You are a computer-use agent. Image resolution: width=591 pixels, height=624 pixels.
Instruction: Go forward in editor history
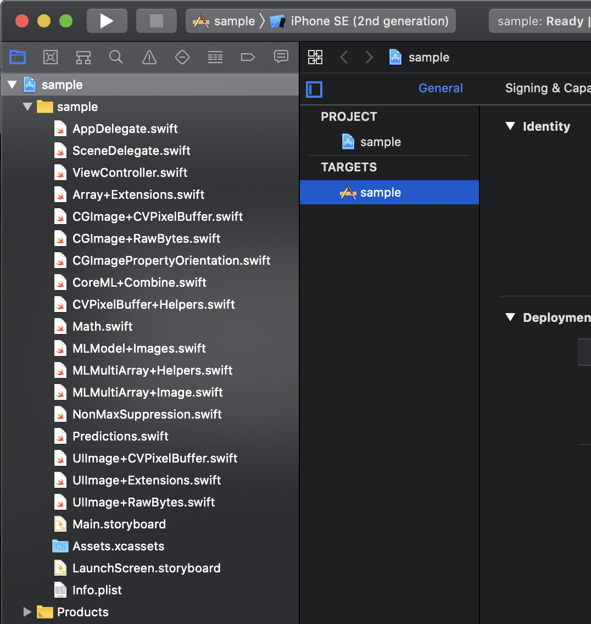(369, 57)
